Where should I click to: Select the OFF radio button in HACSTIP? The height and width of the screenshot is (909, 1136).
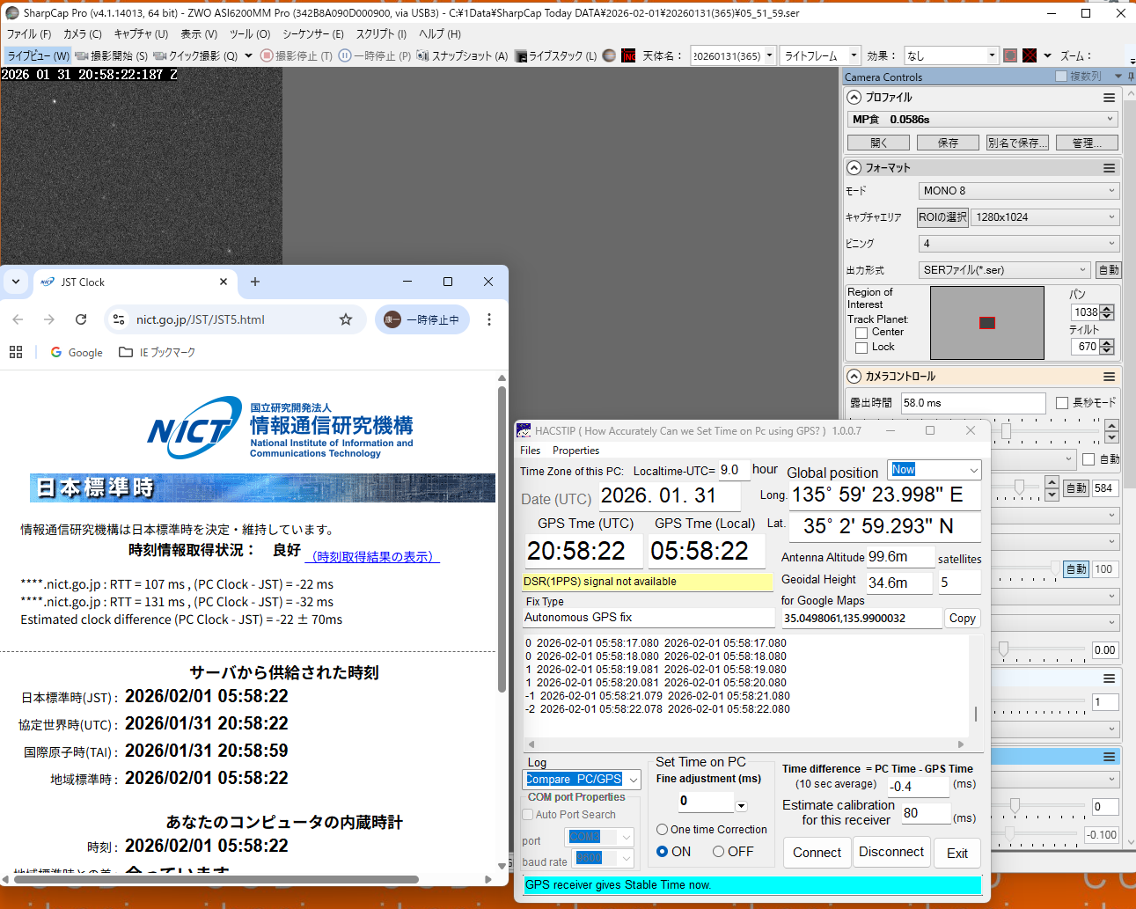[719, 852]
